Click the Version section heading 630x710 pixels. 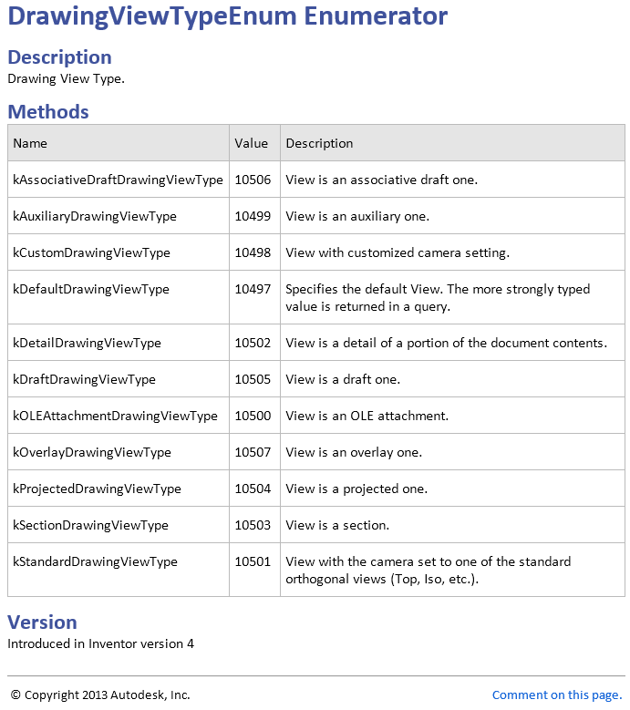pos(42,622)
